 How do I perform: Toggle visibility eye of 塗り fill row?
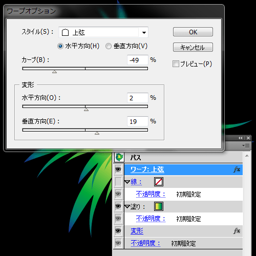pos(118,206)
